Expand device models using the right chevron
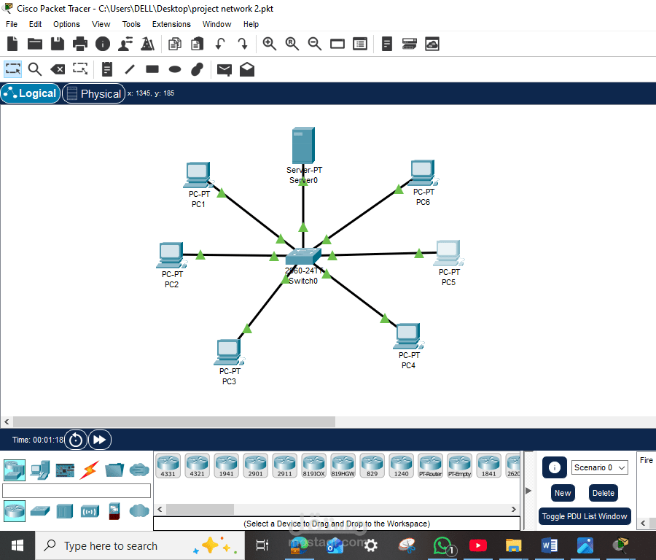 [x=515, y=509]
